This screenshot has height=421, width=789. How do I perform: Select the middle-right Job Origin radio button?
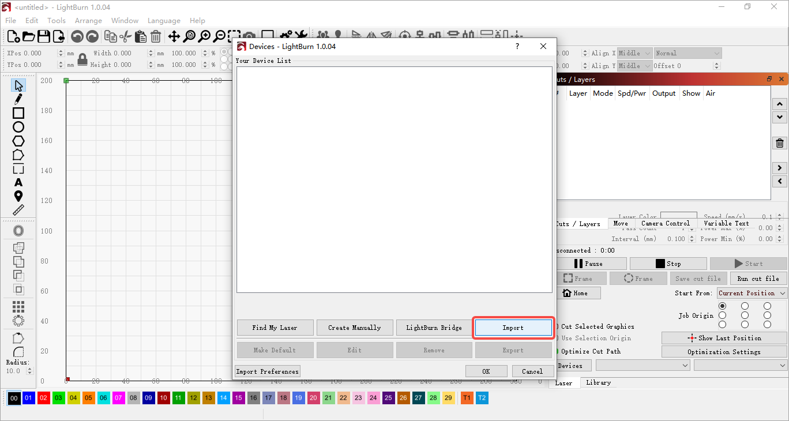767,315
